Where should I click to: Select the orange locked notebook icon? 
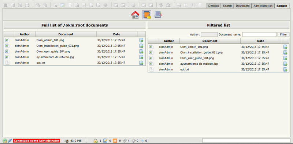click(146, 15)
